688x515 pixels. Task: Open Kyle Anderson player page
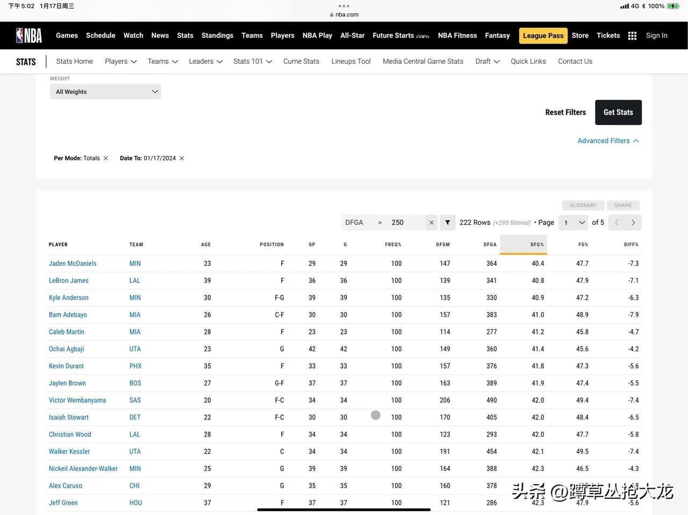click(x=69, y=298)
